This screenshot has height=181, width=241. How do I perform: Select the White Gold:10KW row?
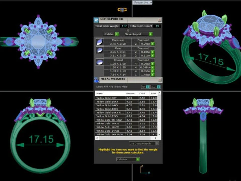pyautogui.click(x=127, y=127)
